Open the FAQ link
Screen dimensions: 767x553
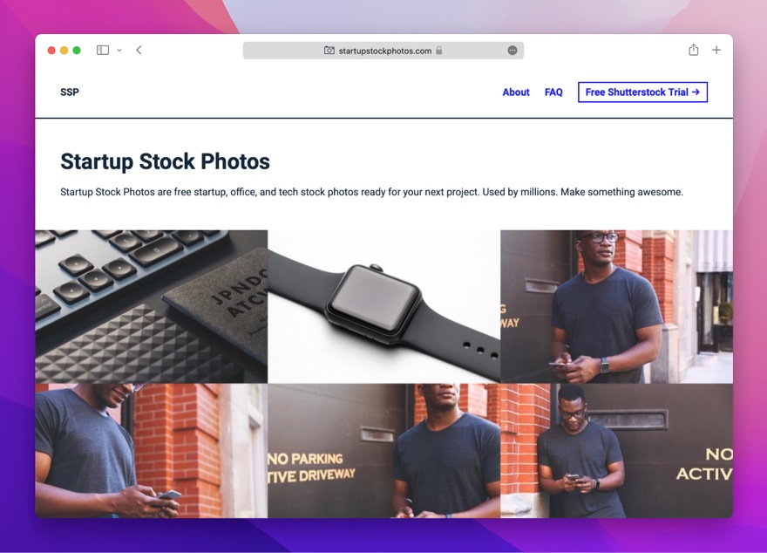tap(553, 92)
